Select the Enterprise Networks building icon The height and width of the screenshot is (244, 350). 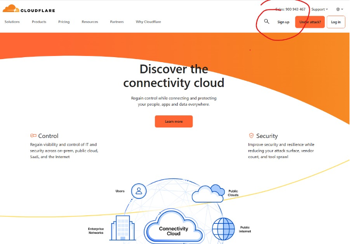coord(123,228)
